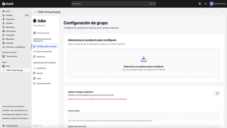This screenshot has height=128, width=227.
Task: Click 'Versión 1.0.2' text
Action: (x=38, y=126)
